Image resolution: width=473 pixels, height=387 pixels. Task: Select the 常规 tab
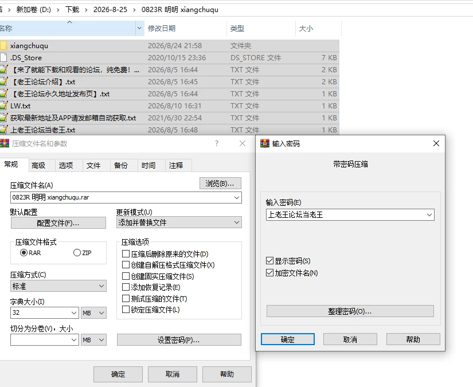coord(11,165)
